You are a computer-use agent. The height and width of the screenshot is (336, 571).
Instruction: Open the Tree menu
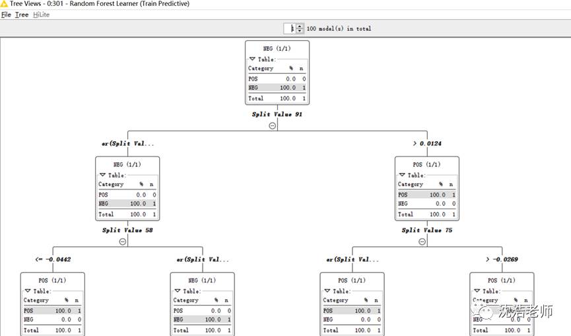click(22, 15)
